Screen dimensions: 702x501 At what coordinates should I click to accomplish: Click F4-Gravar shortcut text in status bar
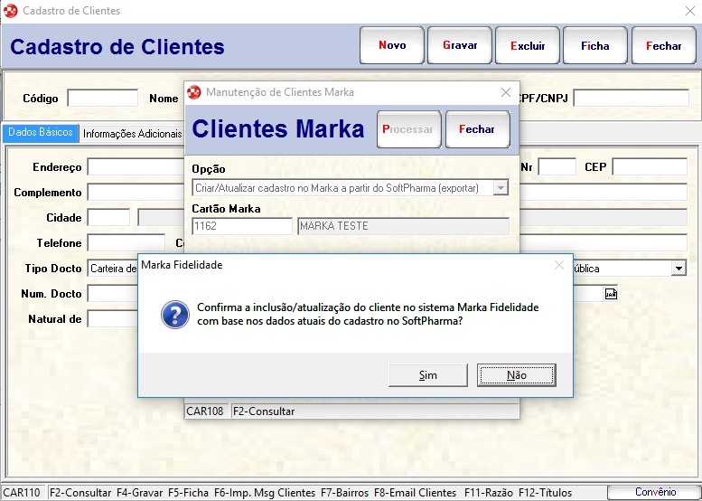(x=140, y=493)
